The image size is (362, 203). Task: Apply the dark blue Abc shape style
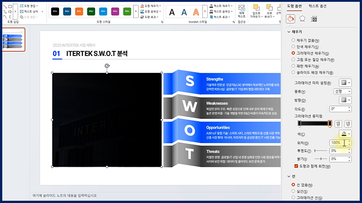(67, 11)
